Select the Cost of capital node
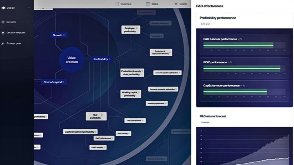 click(x=54, y=82)
